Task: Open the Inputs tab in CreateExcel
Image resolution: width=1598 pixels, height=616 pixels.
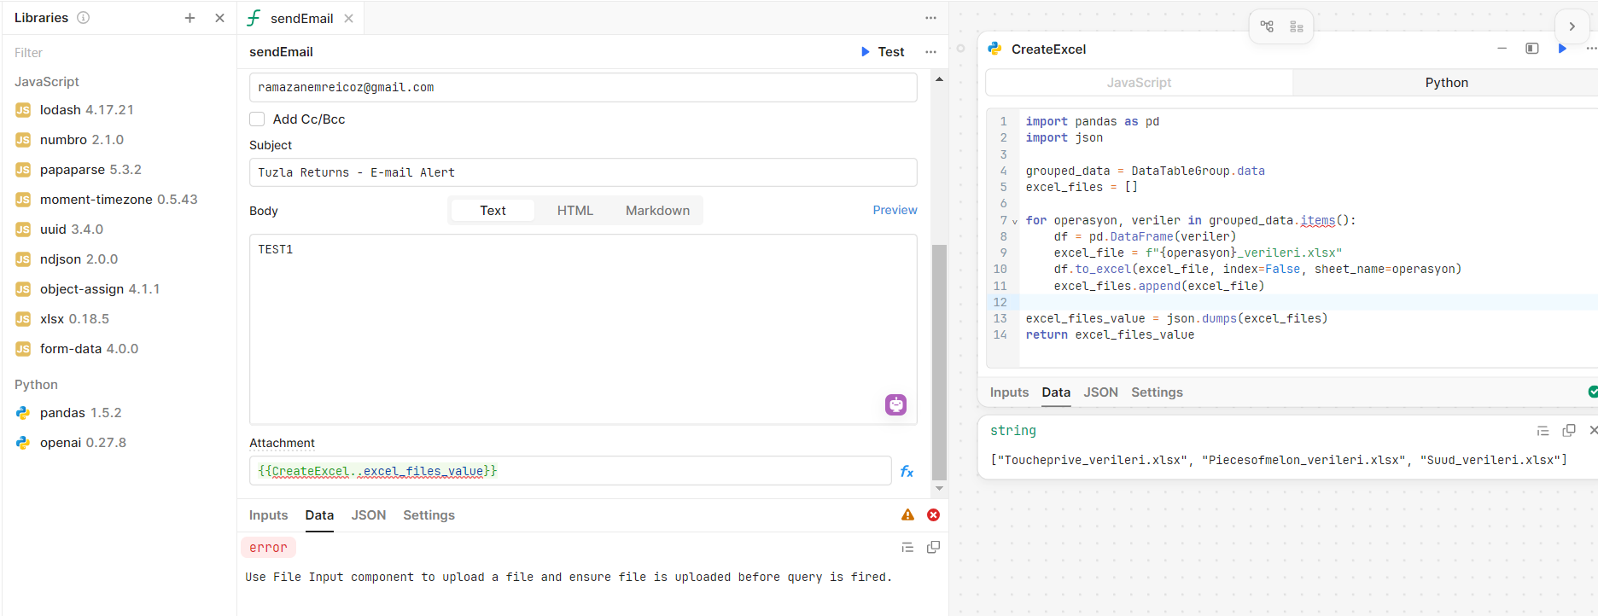Action: [x=1009, y=392]
